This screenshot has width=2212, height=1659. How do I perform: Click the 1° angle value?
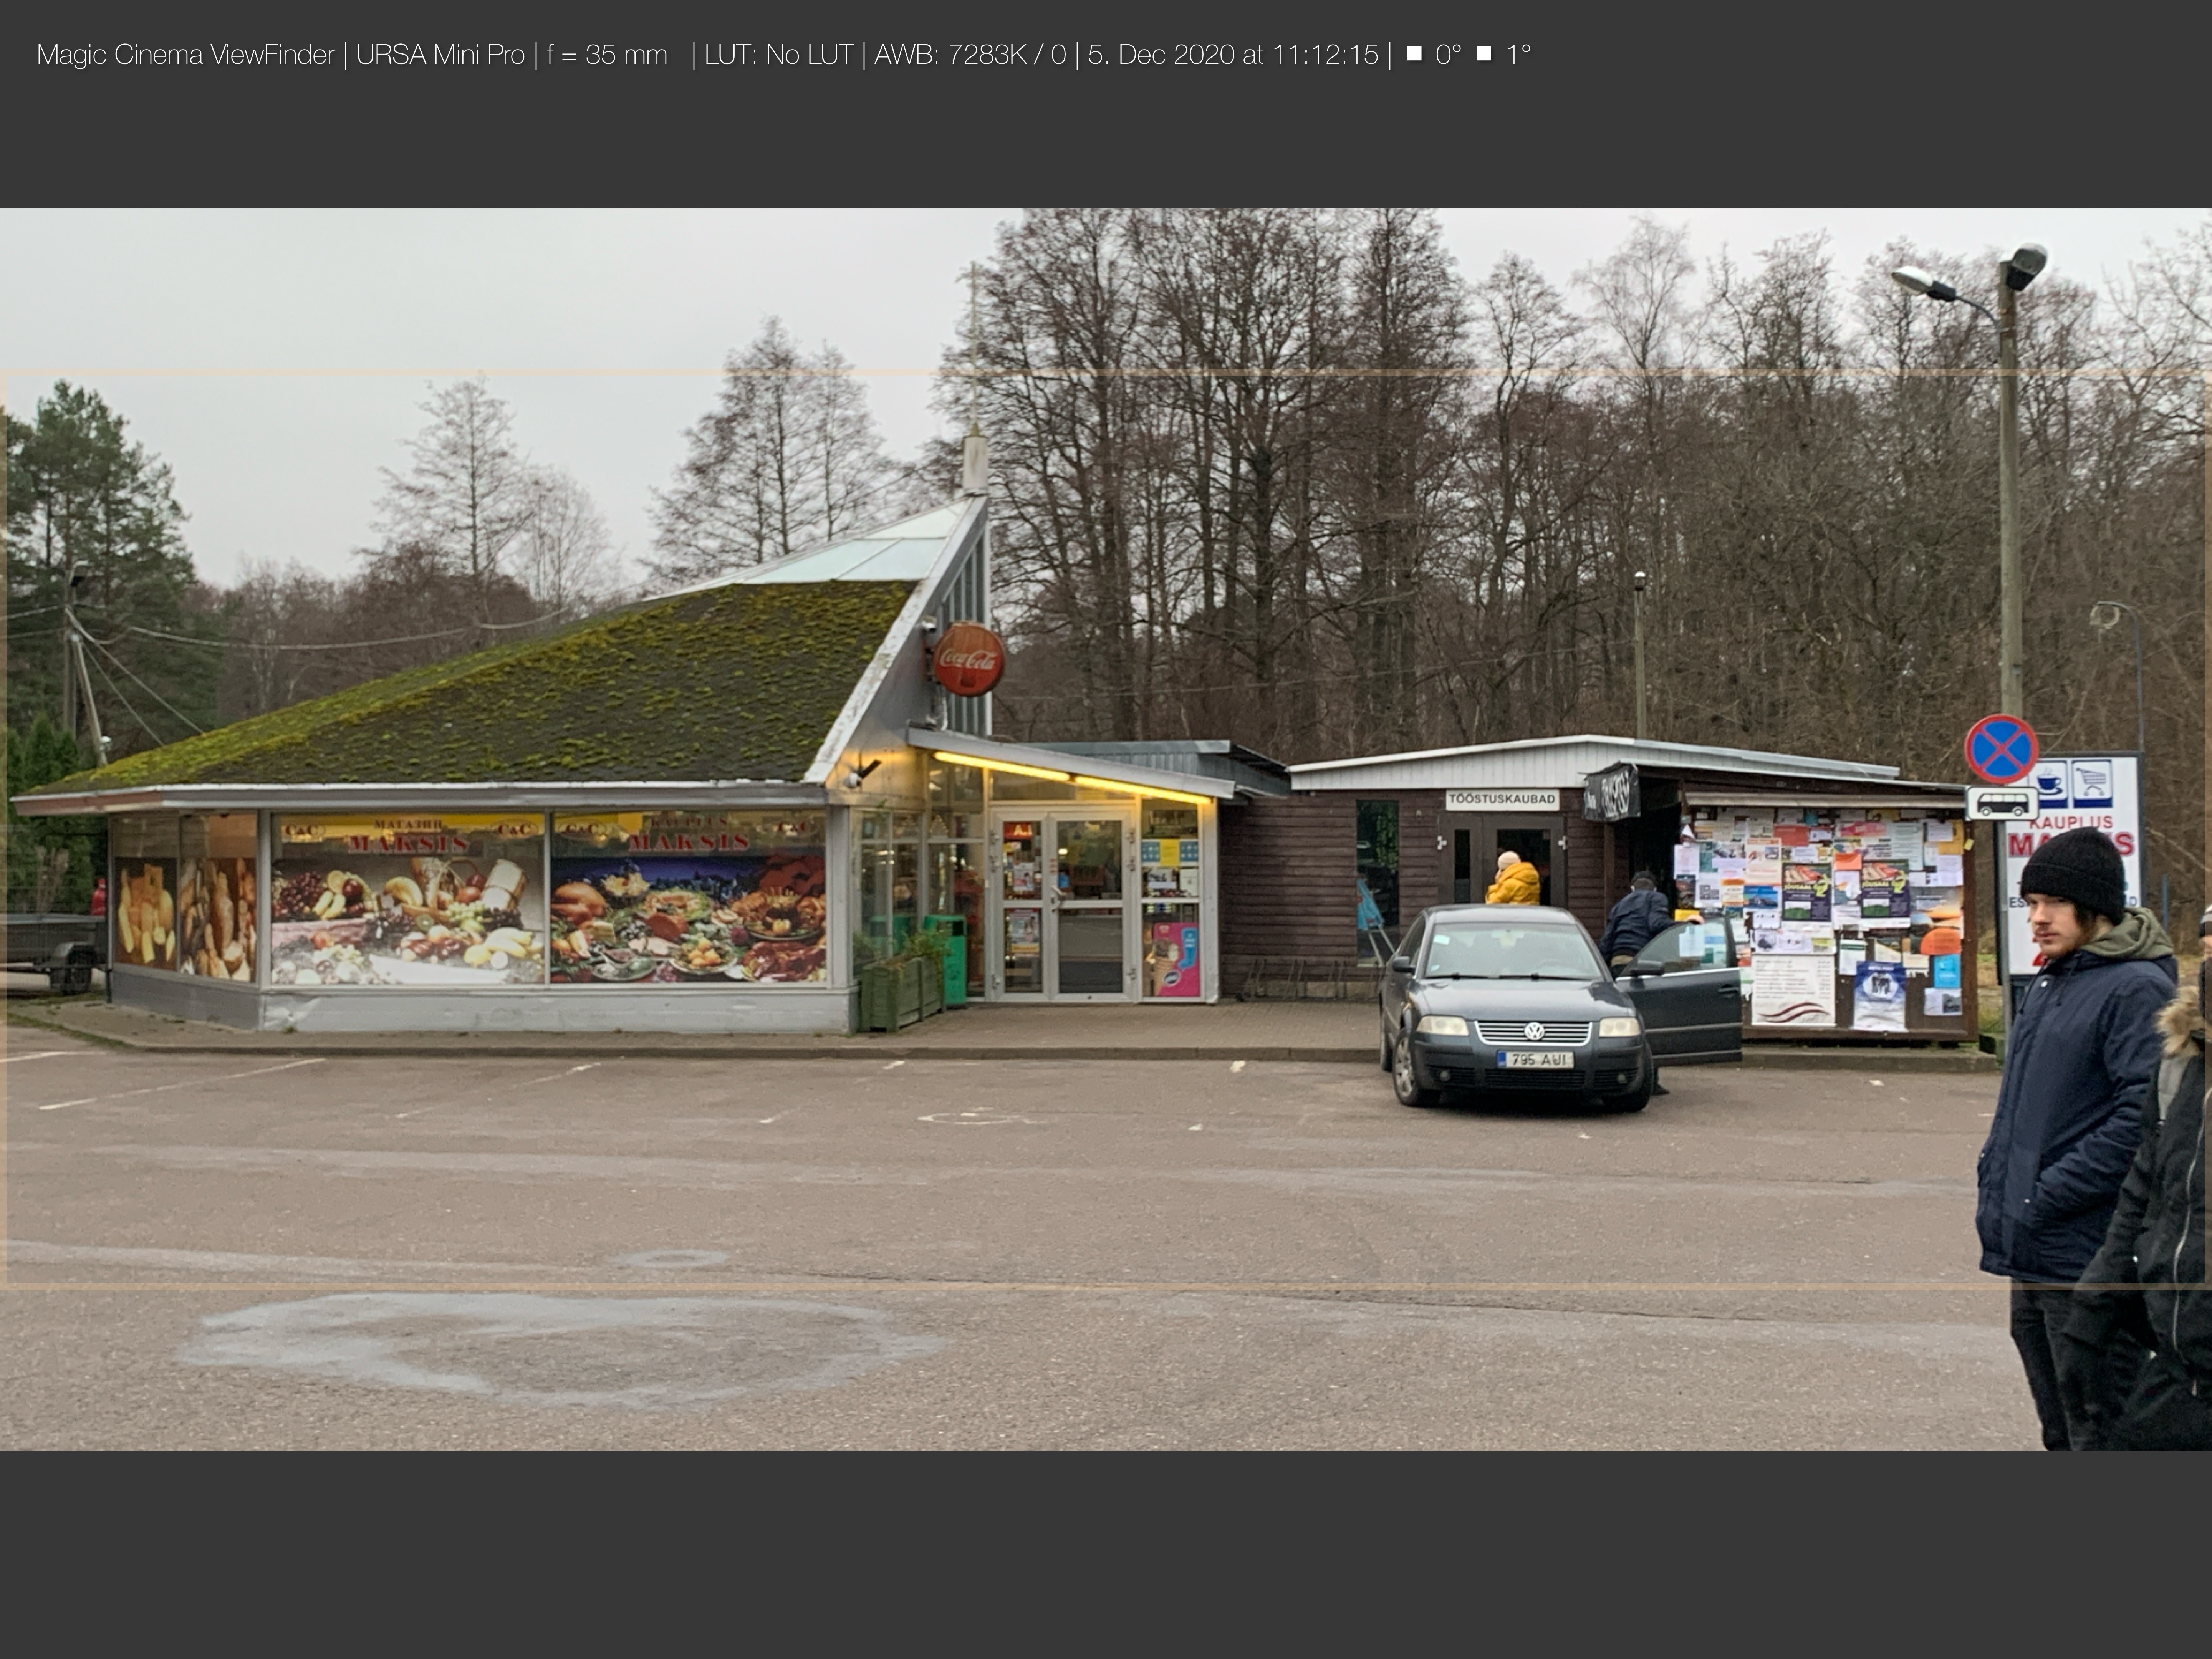pyautogui.click(x=1518, y=55)
